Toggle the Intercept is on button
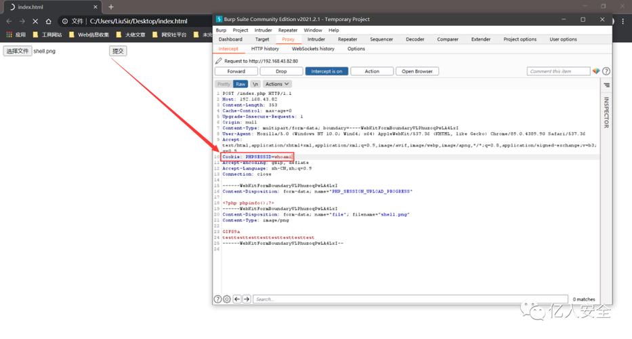Screen dimensions: 632x339 (x=327, y=71)
